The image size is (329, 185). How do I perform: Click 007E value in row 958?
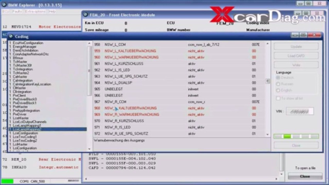(x=255, y=44)
